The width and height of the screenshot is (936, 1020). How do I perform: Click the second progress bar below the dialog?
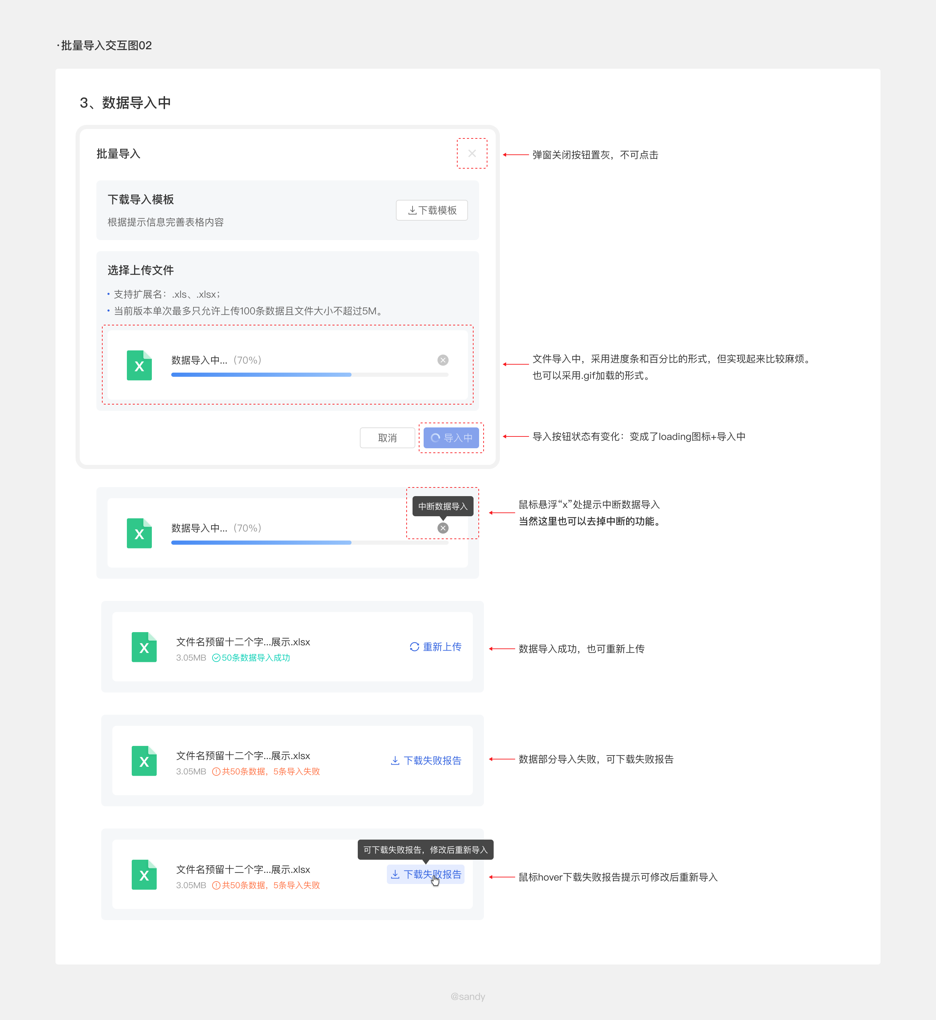(310, 543)
